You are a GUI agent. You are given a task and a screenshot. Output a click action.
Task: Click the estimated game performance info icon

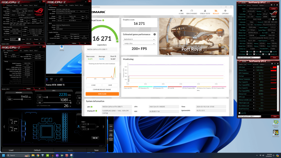tap(154, 34)
